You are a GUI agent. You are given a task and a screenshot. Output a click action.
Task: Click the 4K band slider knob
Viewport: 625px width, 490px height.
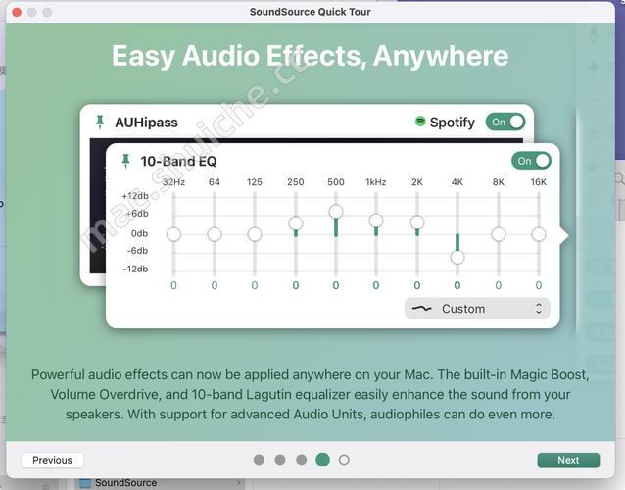click(457, 257)
